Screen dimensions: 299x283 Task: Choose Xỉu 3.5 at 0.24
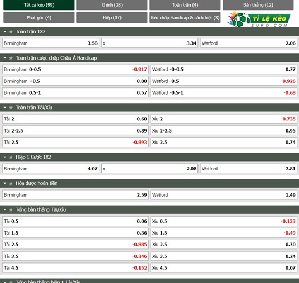[224, 256]
